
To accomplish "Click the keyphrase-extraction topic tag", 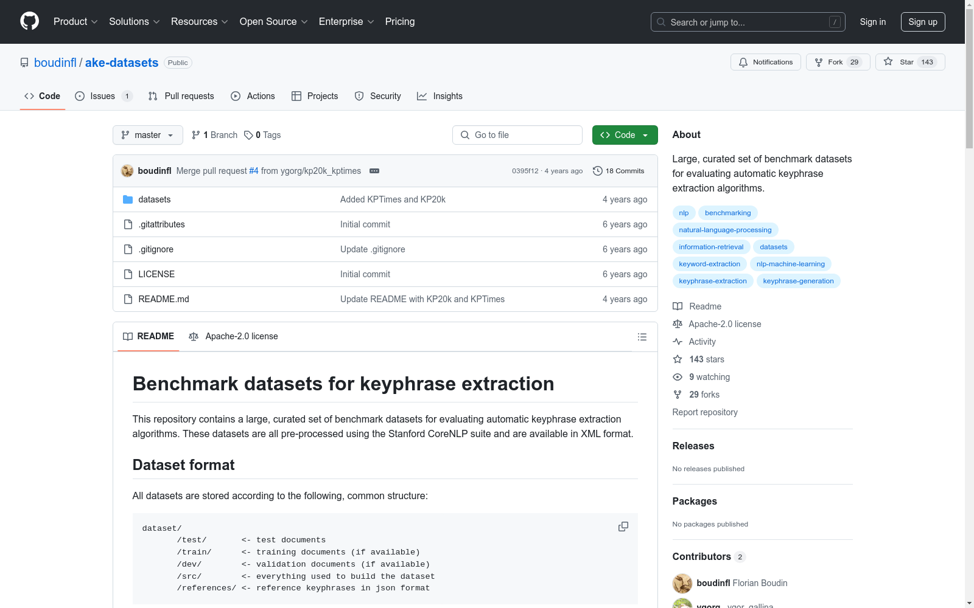I will (x=713, y=281).
